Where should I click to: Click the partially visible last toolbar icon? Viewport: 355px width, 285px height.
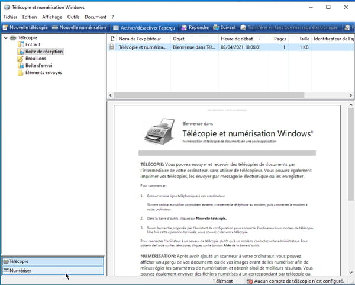coord(347,27)
